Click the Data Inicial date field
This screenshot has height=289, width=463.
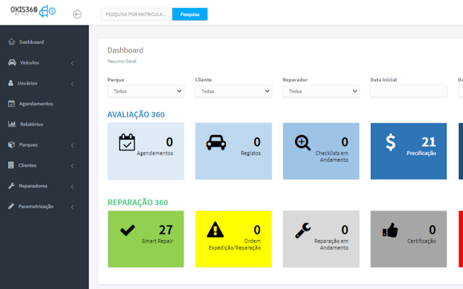(408, 92)
